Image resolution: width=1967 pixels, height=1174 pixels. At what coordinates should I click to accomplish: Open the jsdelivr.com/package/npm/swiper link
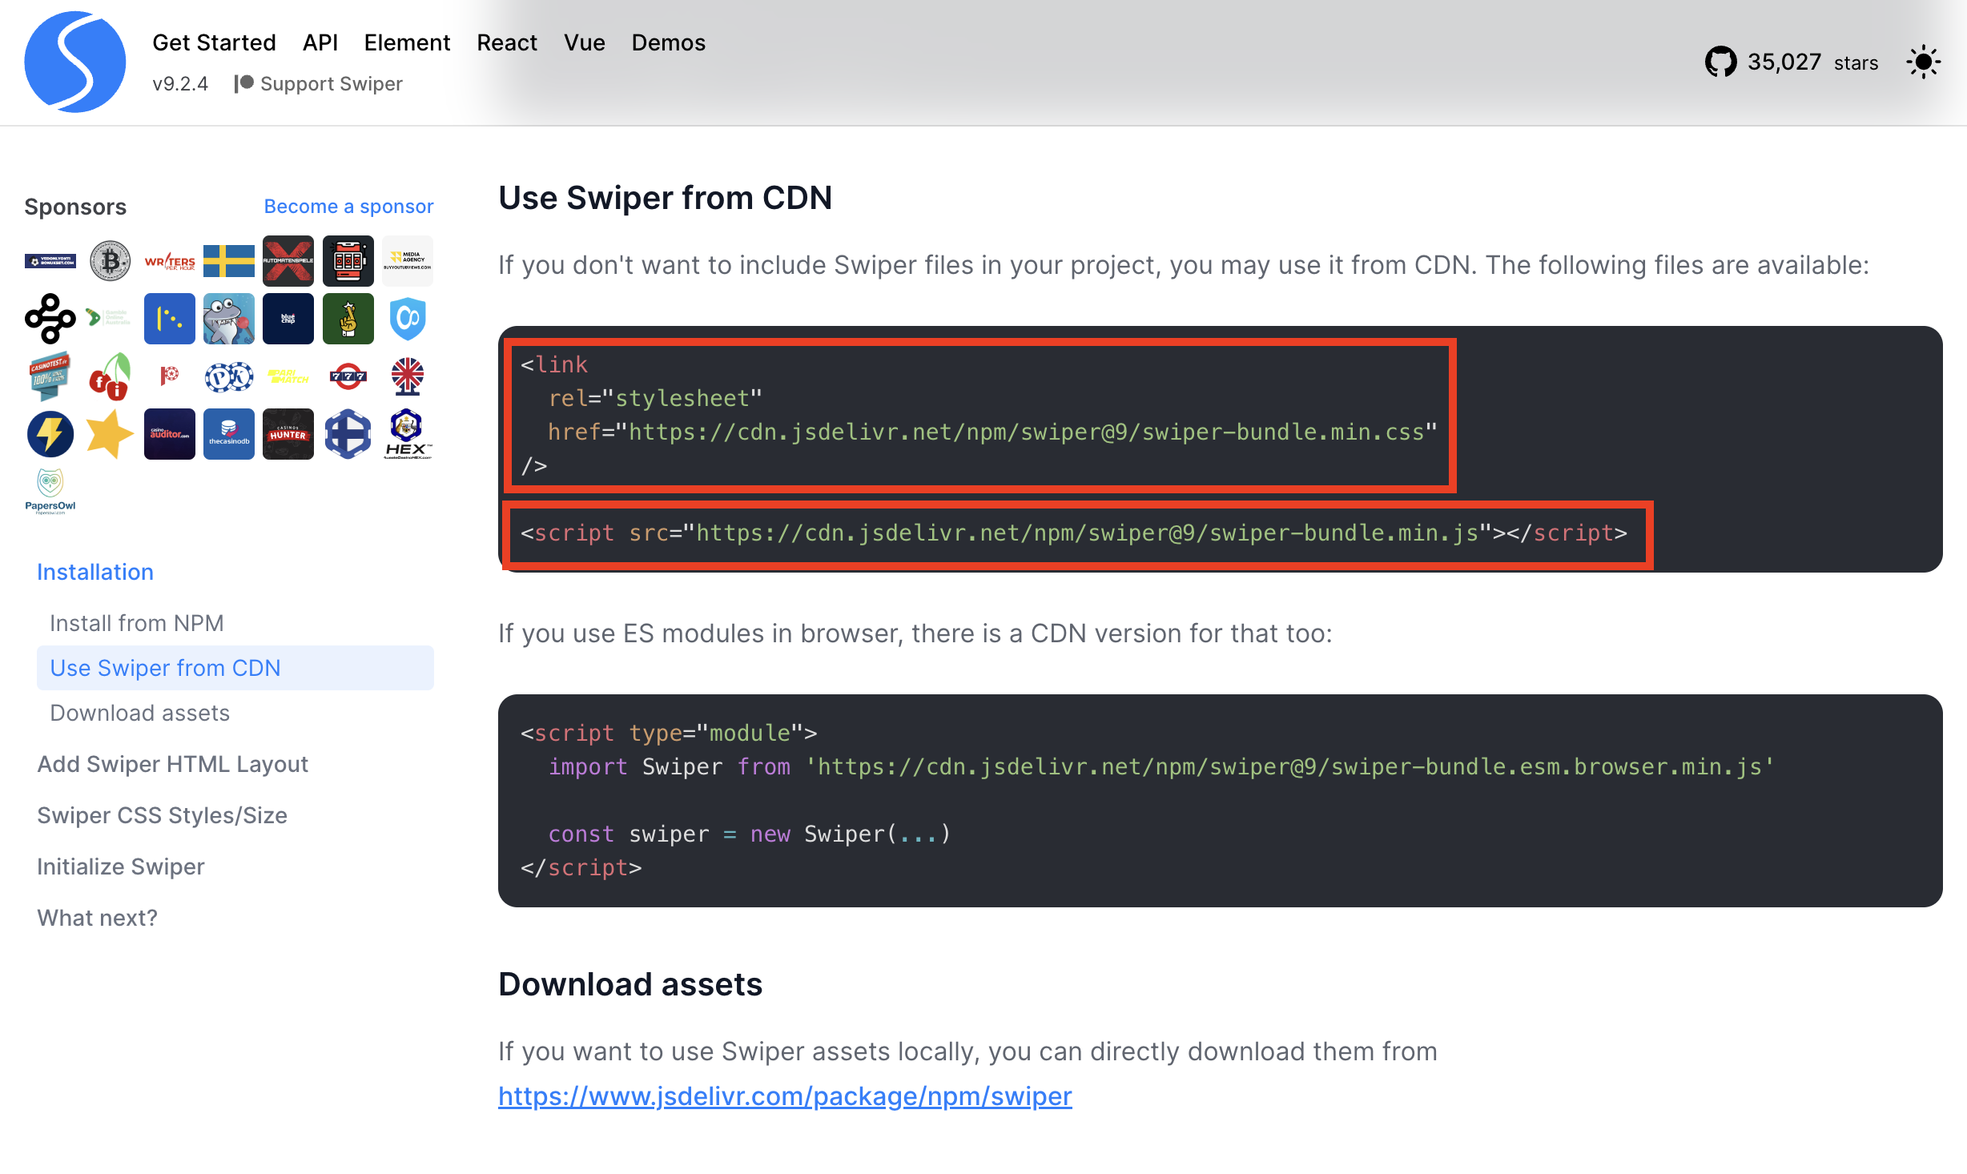point(785,1096)
